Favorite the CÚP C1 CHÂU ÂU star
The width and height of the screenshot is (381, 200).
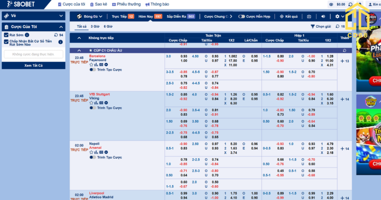coord(91,51)
